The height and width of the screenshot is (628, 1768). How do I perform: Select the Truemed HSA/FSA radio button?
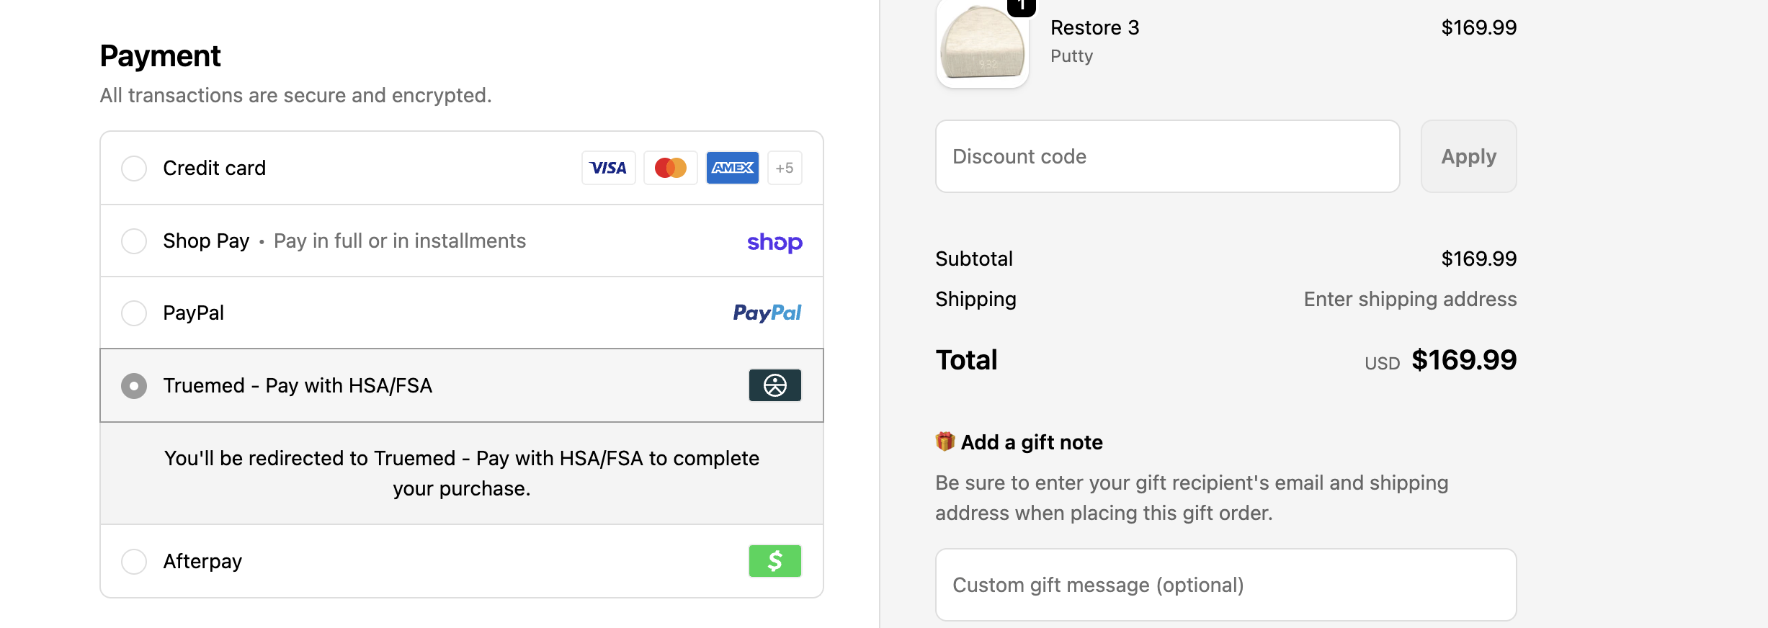134,386
